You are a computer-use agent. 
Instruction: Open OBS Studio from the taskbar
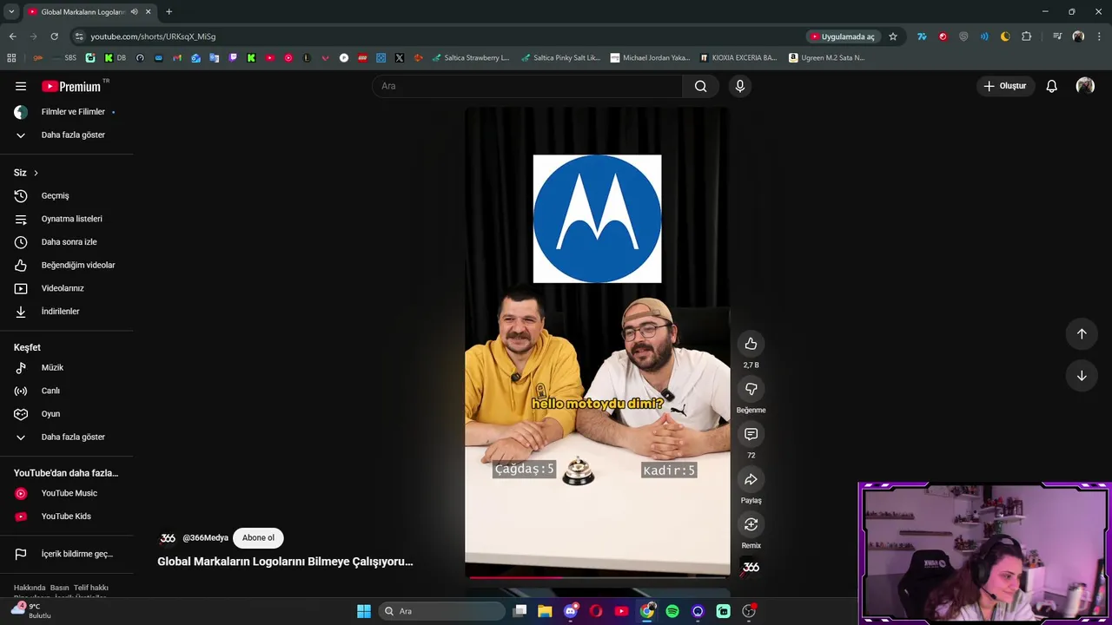coord(749,611)
